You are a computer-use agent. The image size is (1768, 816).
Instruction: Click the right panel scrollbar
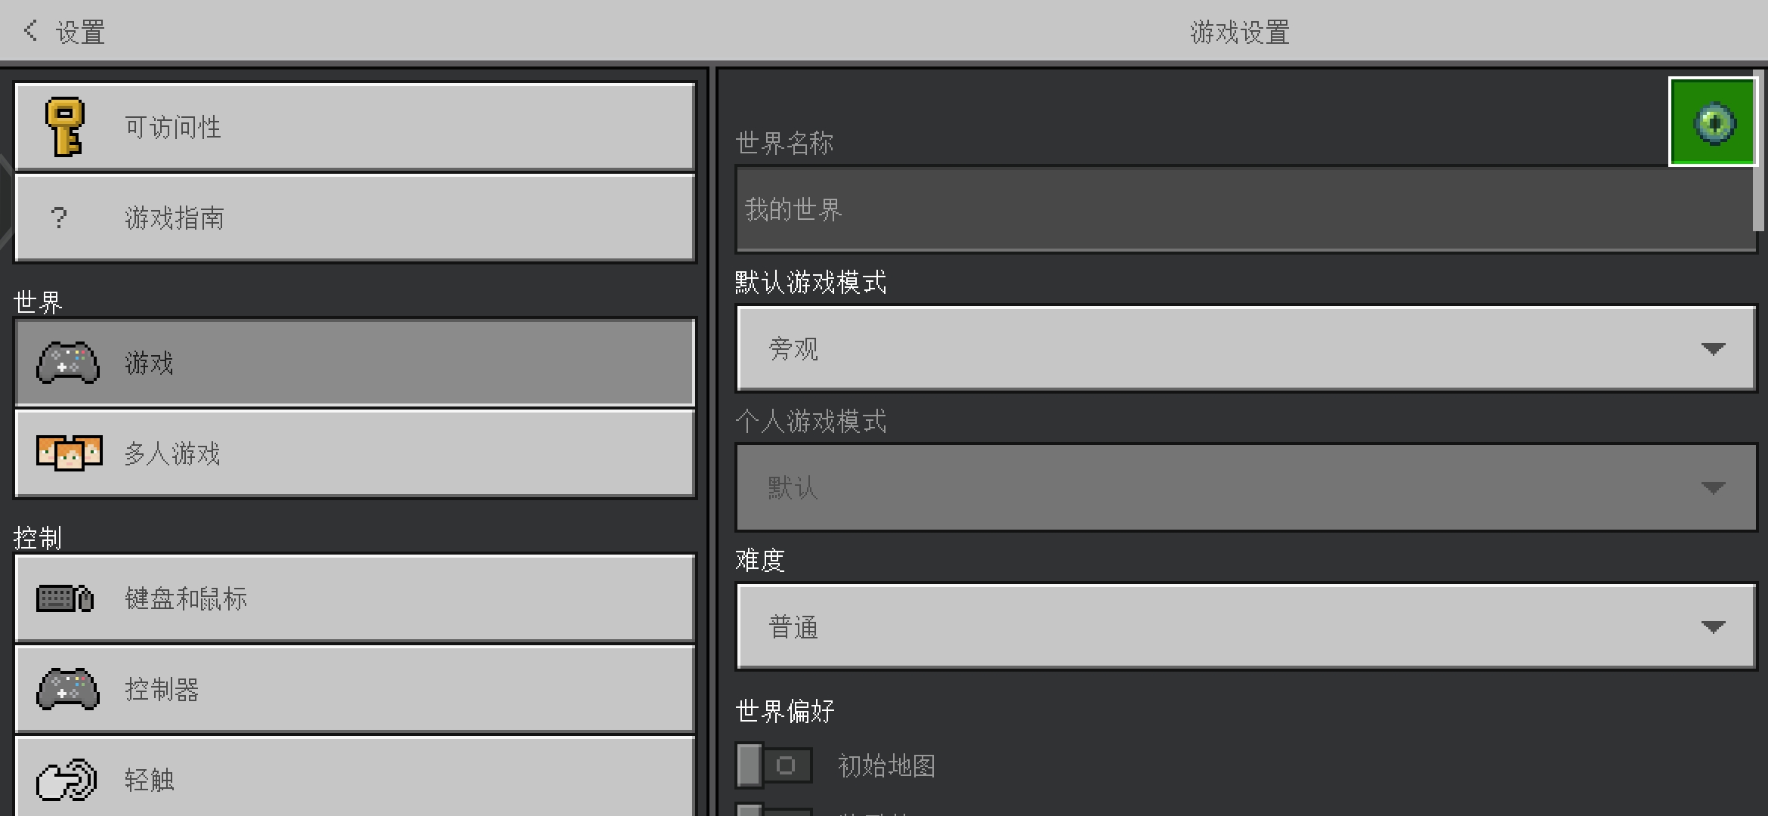point(1758,150)
